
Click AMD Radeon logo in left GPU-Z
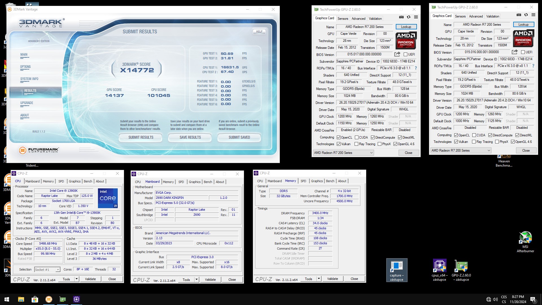(x=406, y=40)
